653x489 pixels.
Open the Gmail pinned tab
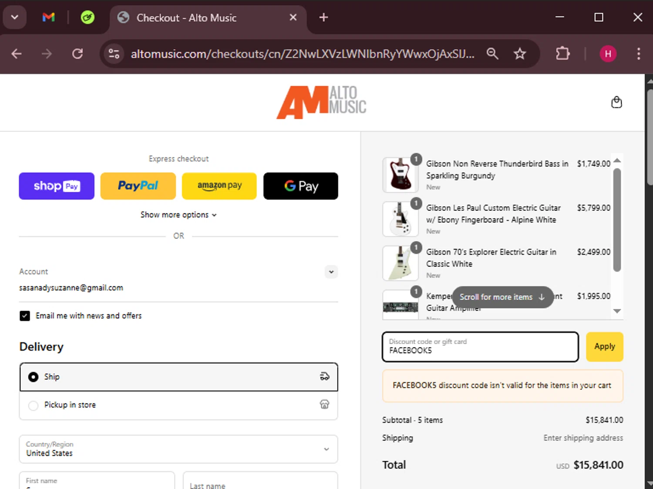click(48, 17)
